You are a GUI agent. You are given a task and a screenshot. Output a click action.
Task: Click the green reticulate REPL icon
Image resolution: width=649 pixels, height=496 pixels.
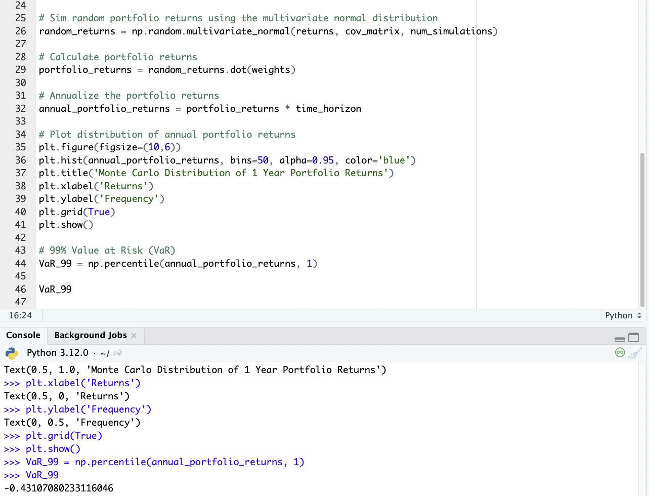pos(620,353)
